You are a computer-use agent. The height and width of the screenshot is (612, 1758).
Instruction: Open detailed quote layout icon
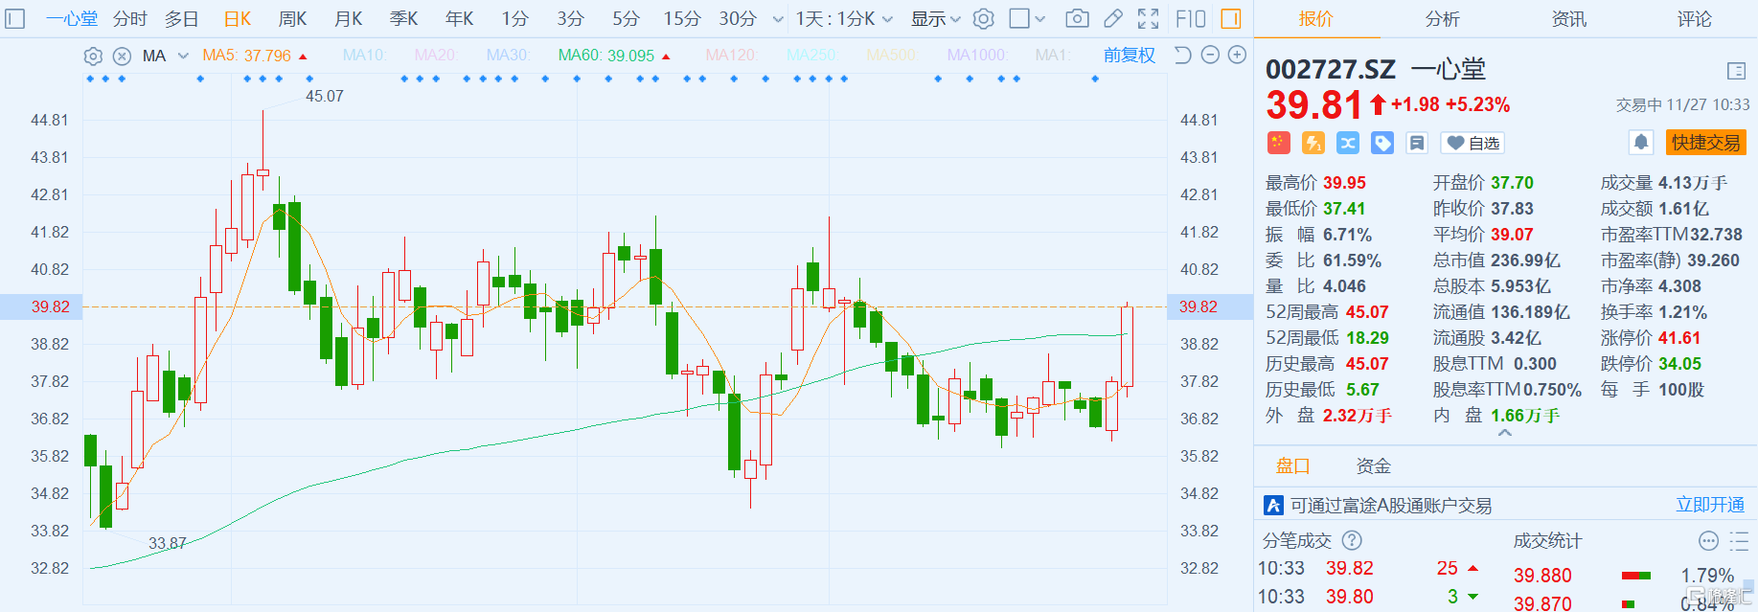[1736, 71]
